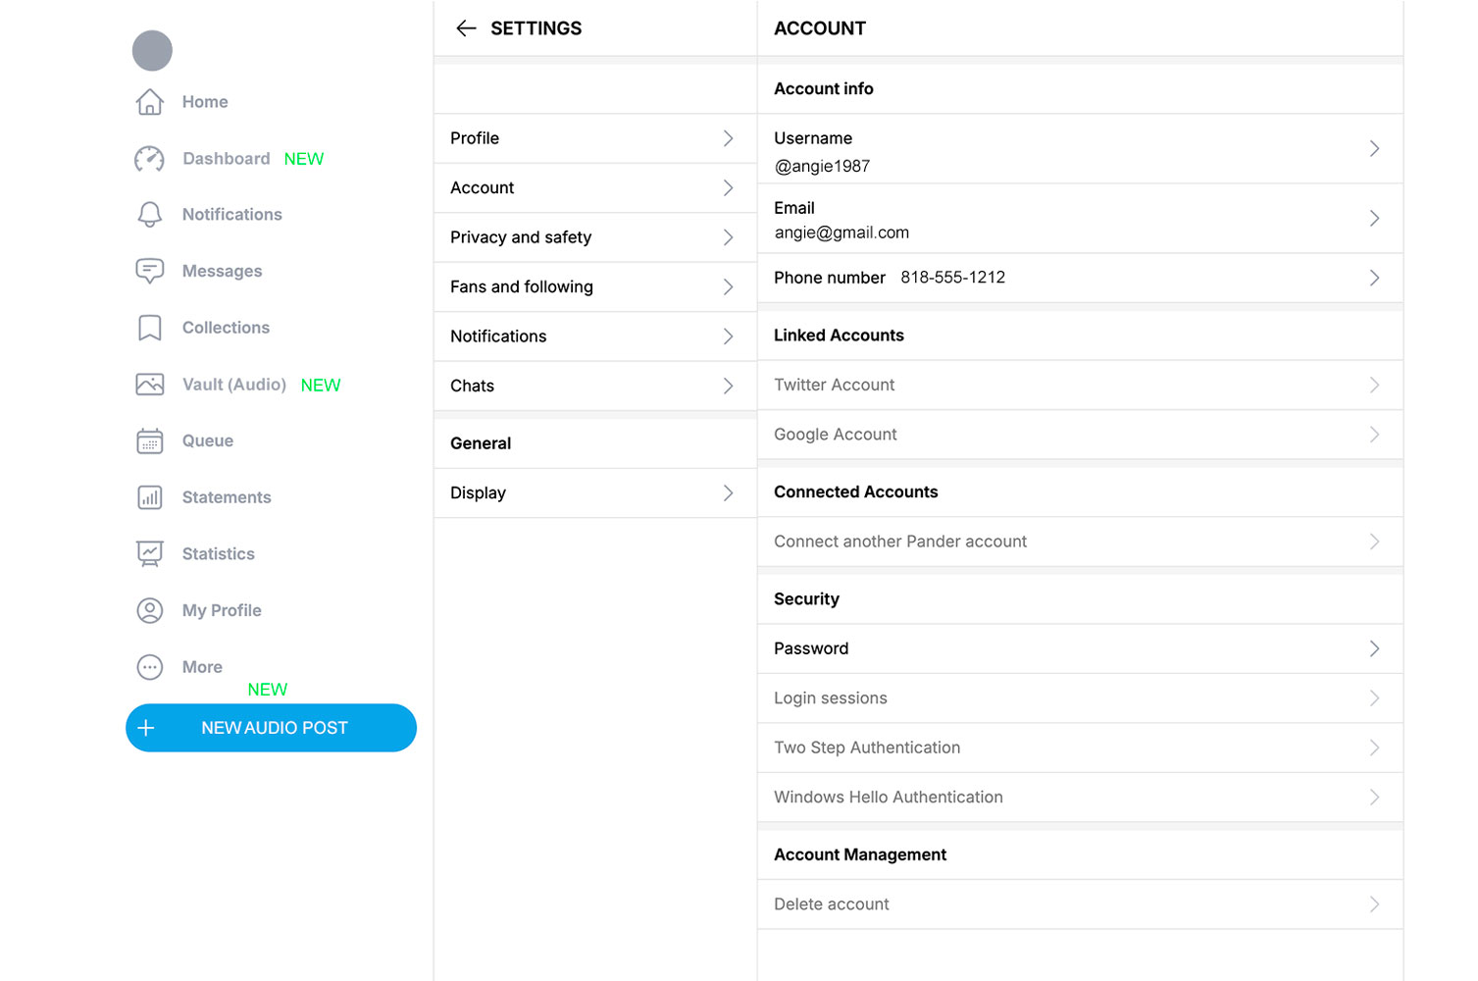Click the Statistics presentation chart icon

(x=149, y=554)
